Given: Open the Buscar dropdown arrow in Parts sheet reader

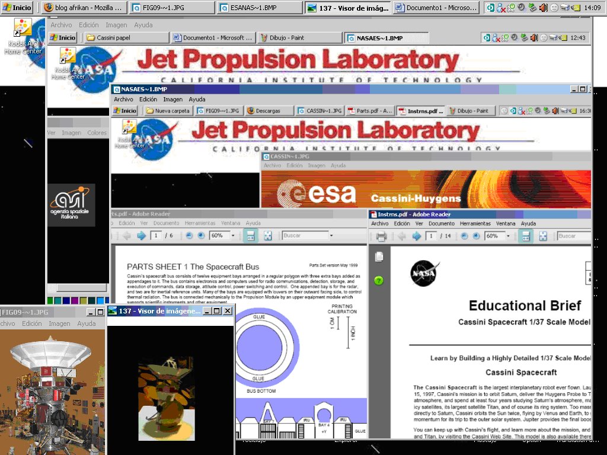Looking at the screenshot, I should [331, 235].
